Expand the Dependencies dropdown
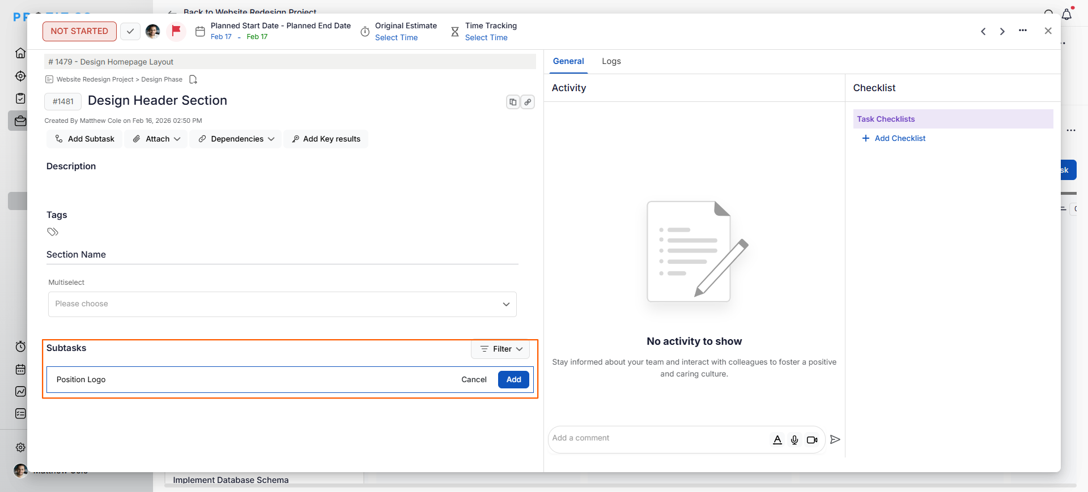This screenshot has height=492, width=1088. pos(236,139)
